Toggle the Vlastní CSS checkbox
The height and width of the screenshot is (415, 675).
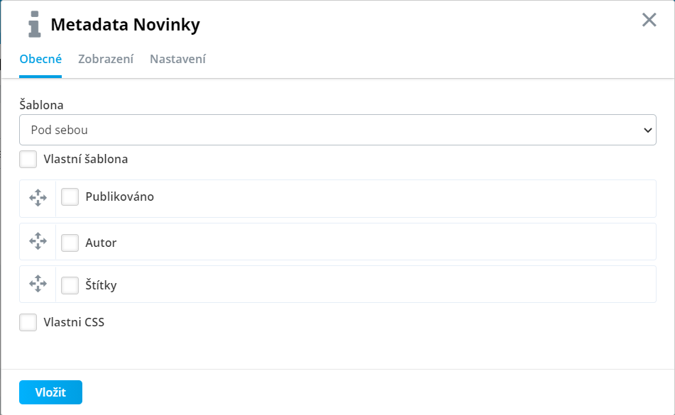pyautogui.click(x=28, y=323)
